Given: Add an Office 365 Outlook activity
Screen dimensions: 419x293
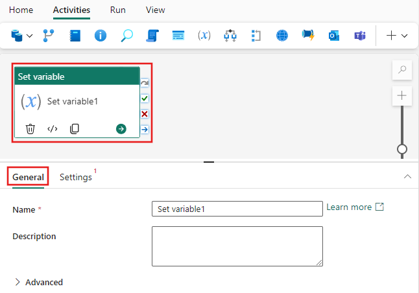Looking at the screenshot, I should click(x=334, y=36).
